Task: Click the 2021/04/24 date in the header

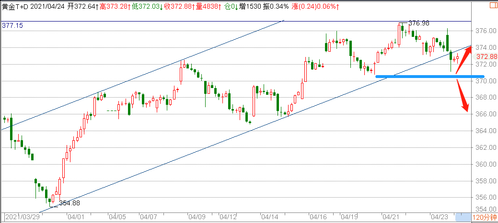Action: (x=48, y=7)
